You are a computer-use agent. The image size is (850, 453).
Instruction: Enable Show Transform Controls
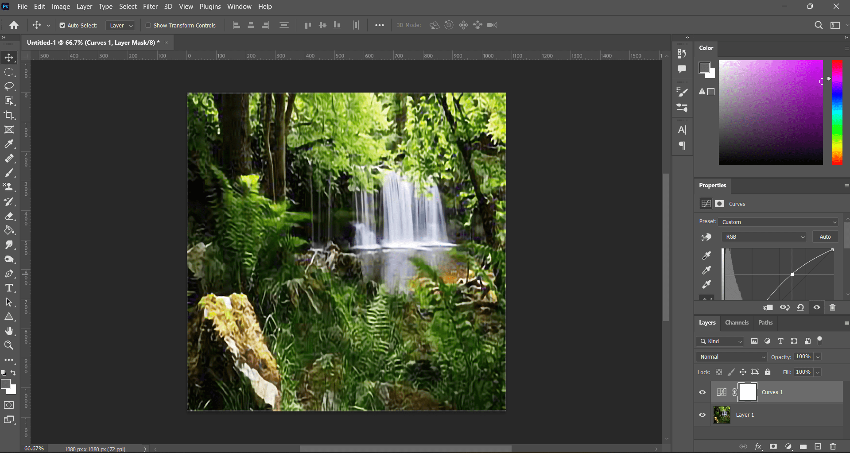point(148,25)
